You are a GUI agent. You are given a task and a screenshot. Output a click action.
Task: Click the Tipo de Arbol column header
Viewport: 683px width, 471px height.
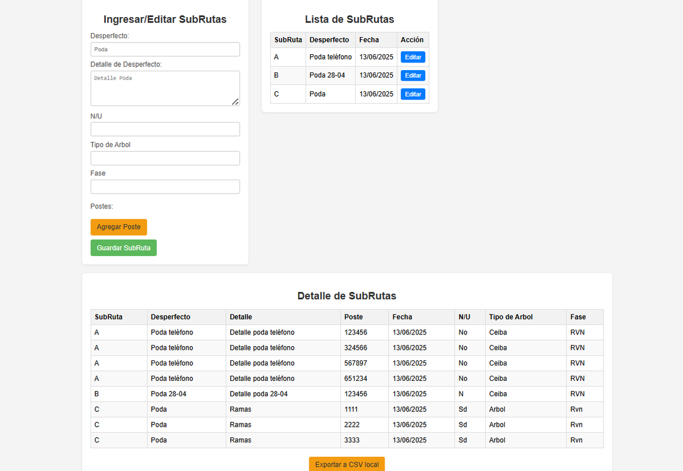click(526, 317)
